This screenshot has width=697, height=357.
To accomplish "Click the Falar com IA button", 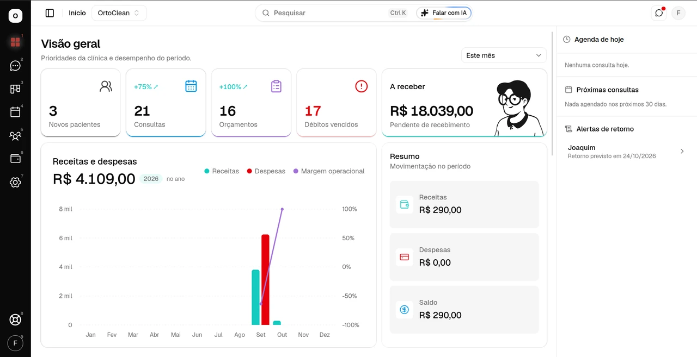I will click(x=444, y=13).
